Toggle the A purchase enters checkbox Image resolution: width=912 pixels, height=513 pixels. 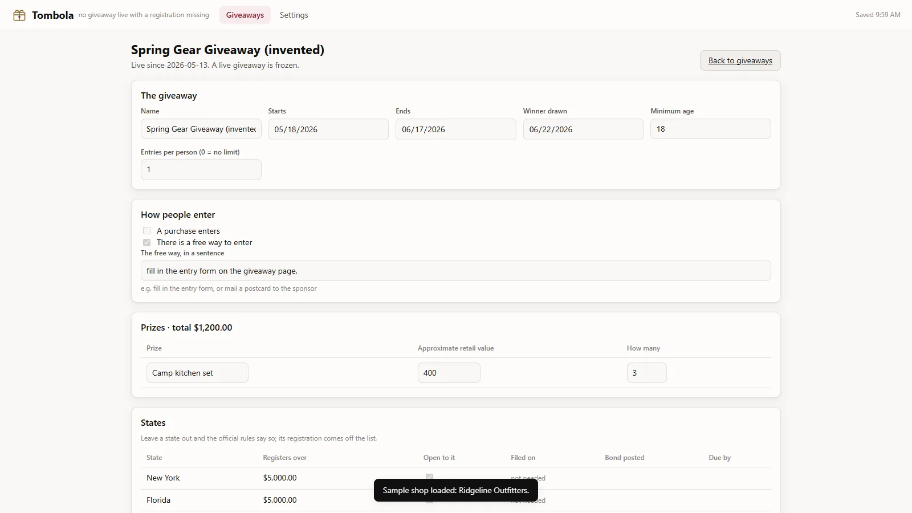click(x=147, y=231)
